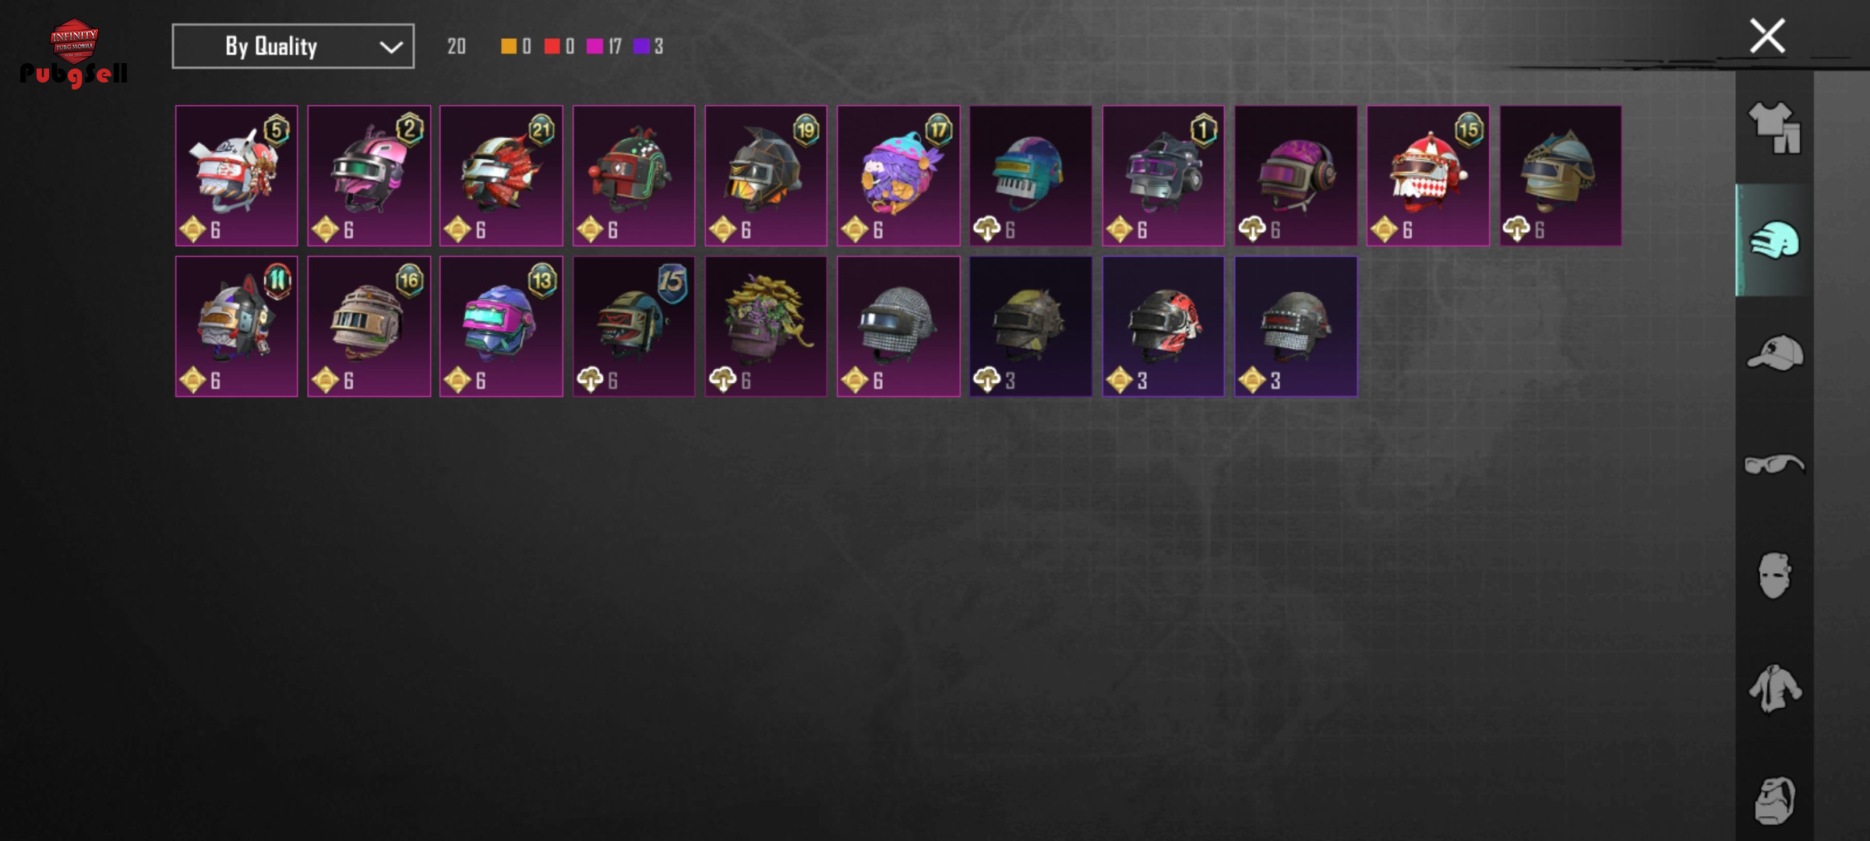Open the jacket clothing category
Image resolution: width=1870 pixels, height=841 pixels.
coord(1774,688)
